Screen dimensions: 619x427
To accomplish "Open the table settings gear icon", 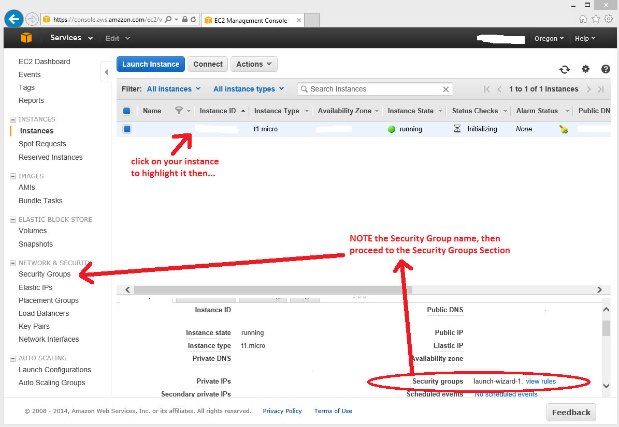I will tap(585, 69).
